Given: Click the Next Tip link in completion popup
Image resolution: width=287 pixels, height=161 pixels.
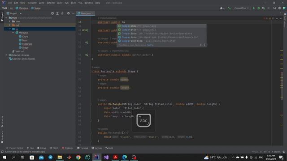Looking at the screenshot, I should pos(150,45).
